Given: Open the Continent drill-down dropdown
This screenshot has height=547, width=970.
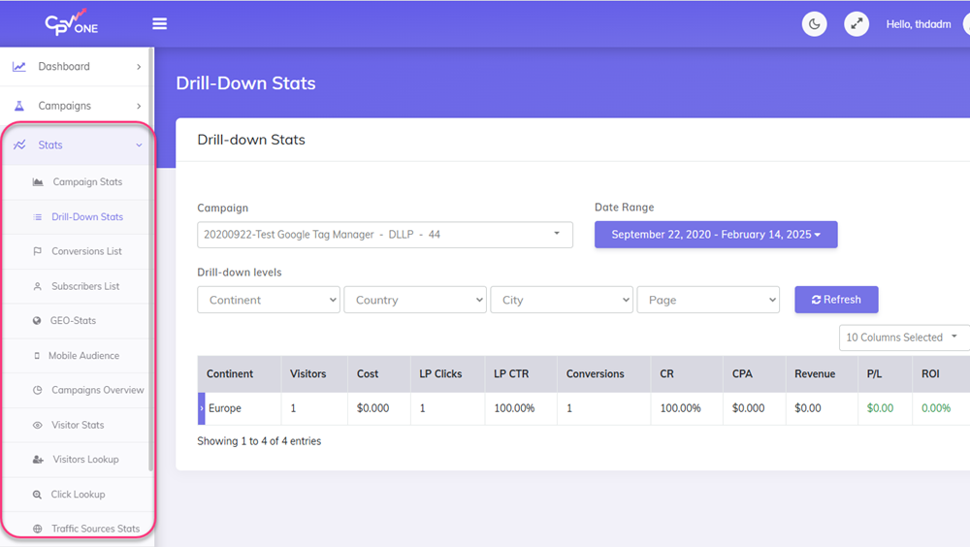Looking at the screenshot, I should (268, 301).
